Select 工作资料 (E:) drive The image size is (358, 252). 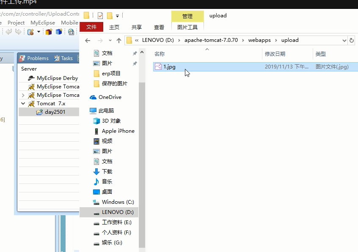[x=117, y=222]
